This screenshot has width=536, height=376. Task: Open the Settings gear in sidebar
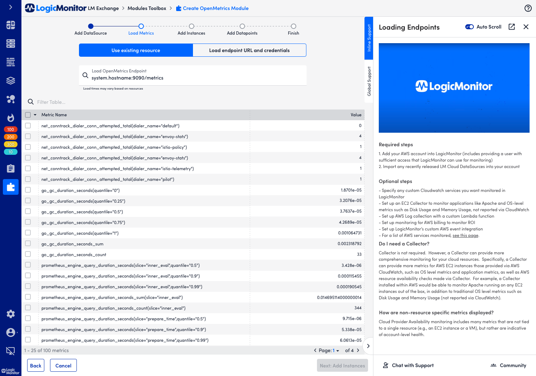tap(11, 314)
